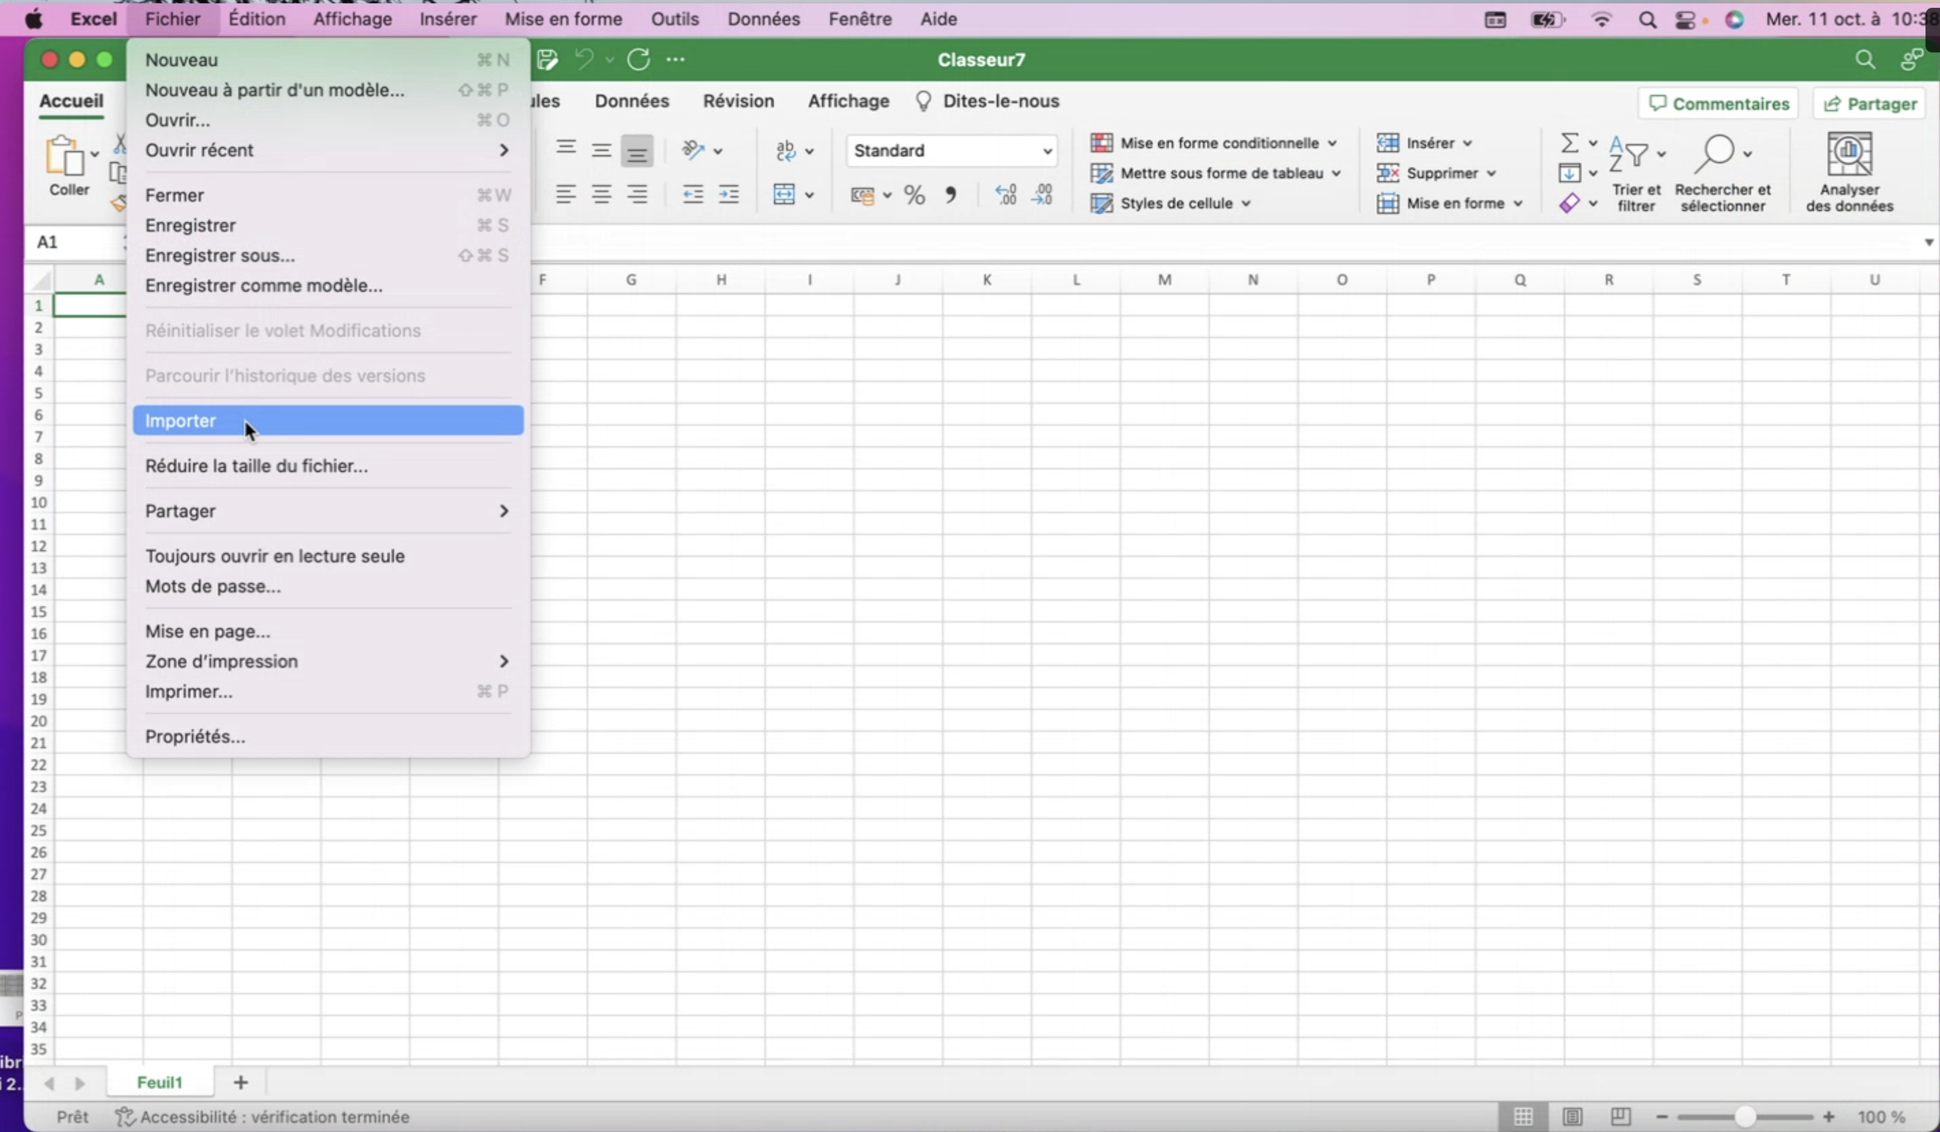
Task: Align text to bottom icon
Action: [x=637, y=151]
